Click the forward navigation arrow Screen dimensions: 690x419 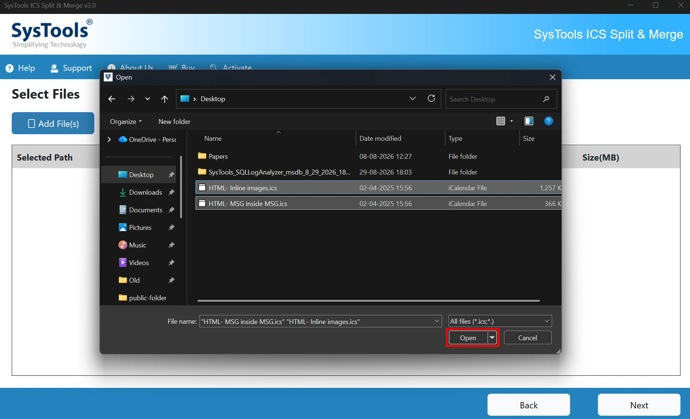tap(131, 99)
